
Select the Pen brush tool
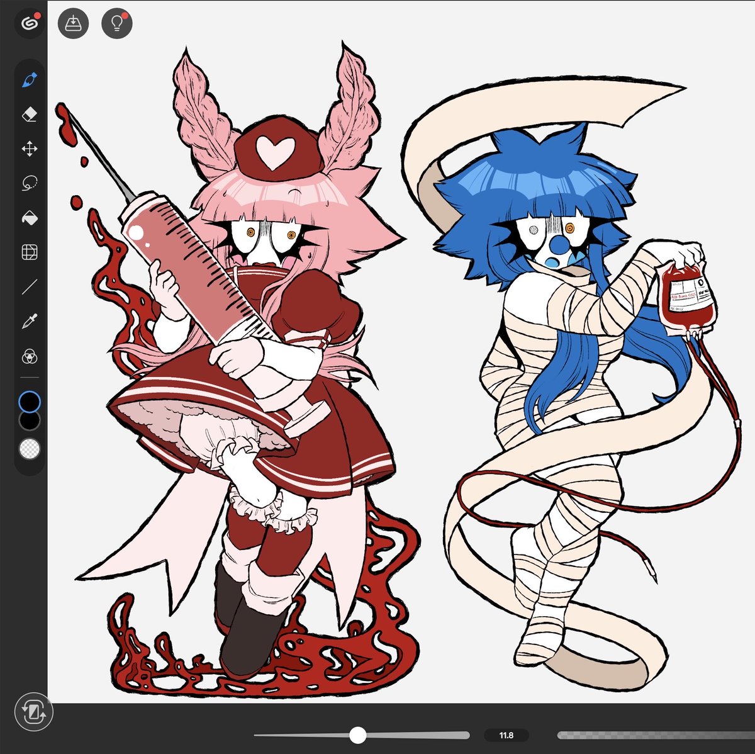[x=30, y=80]
